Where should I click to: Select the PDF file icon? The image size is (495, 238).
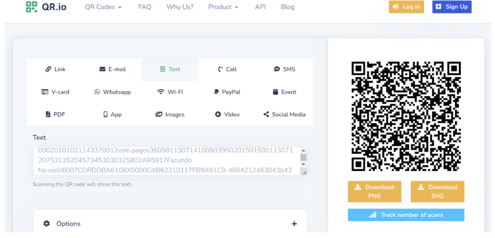48,114
